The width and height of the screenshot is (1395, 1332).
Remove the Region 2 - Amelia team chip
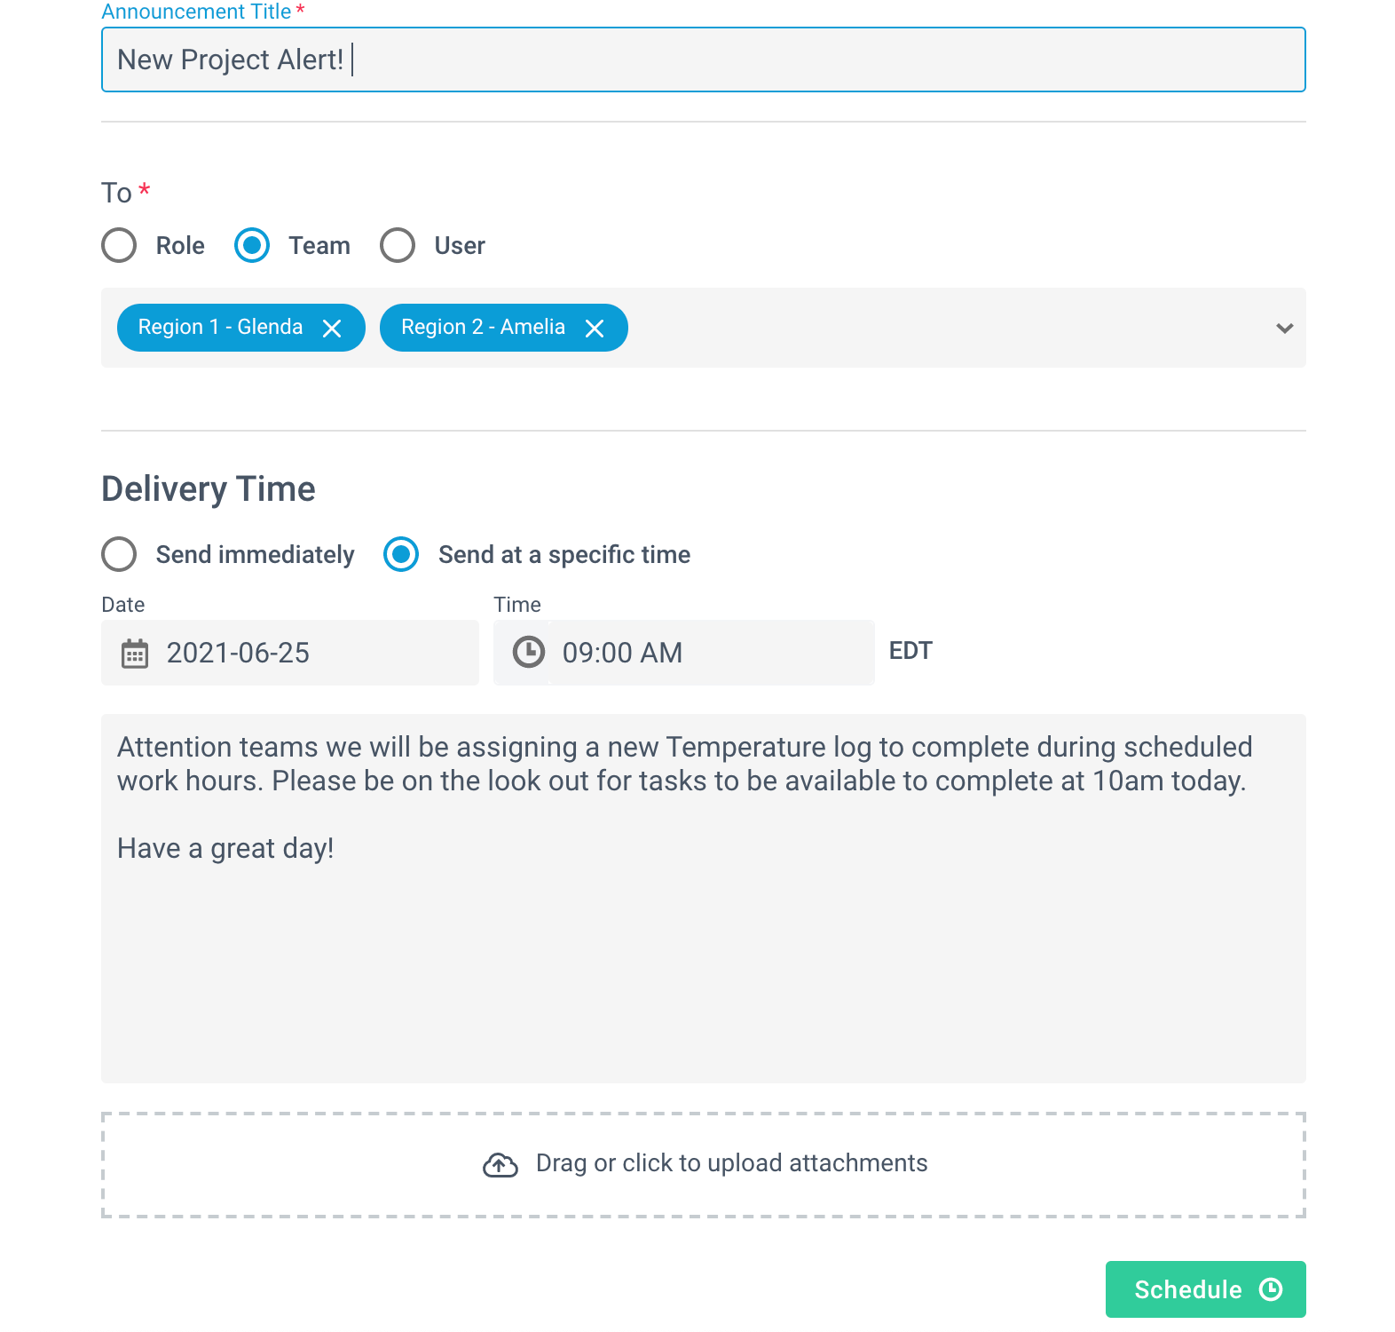point(595,329)
